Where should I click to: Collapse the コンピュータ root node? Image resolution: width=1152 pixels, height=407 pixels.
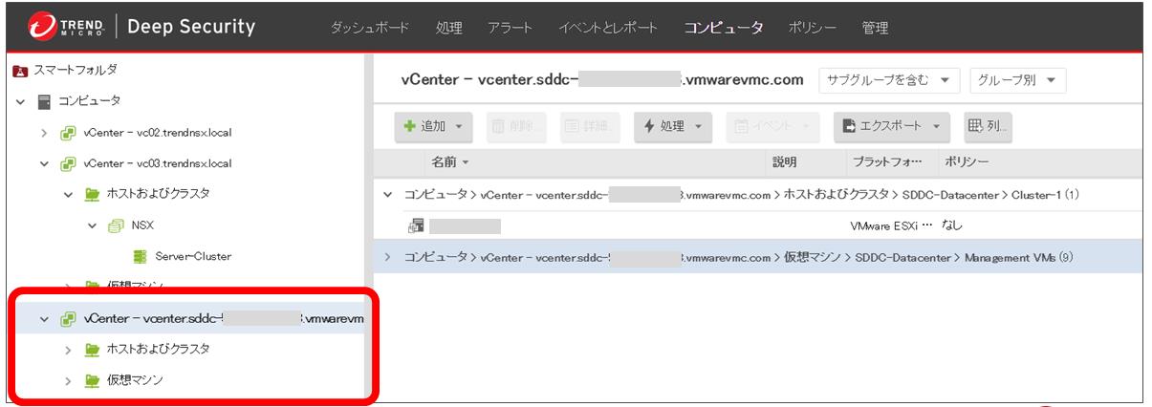pos(19,102)
